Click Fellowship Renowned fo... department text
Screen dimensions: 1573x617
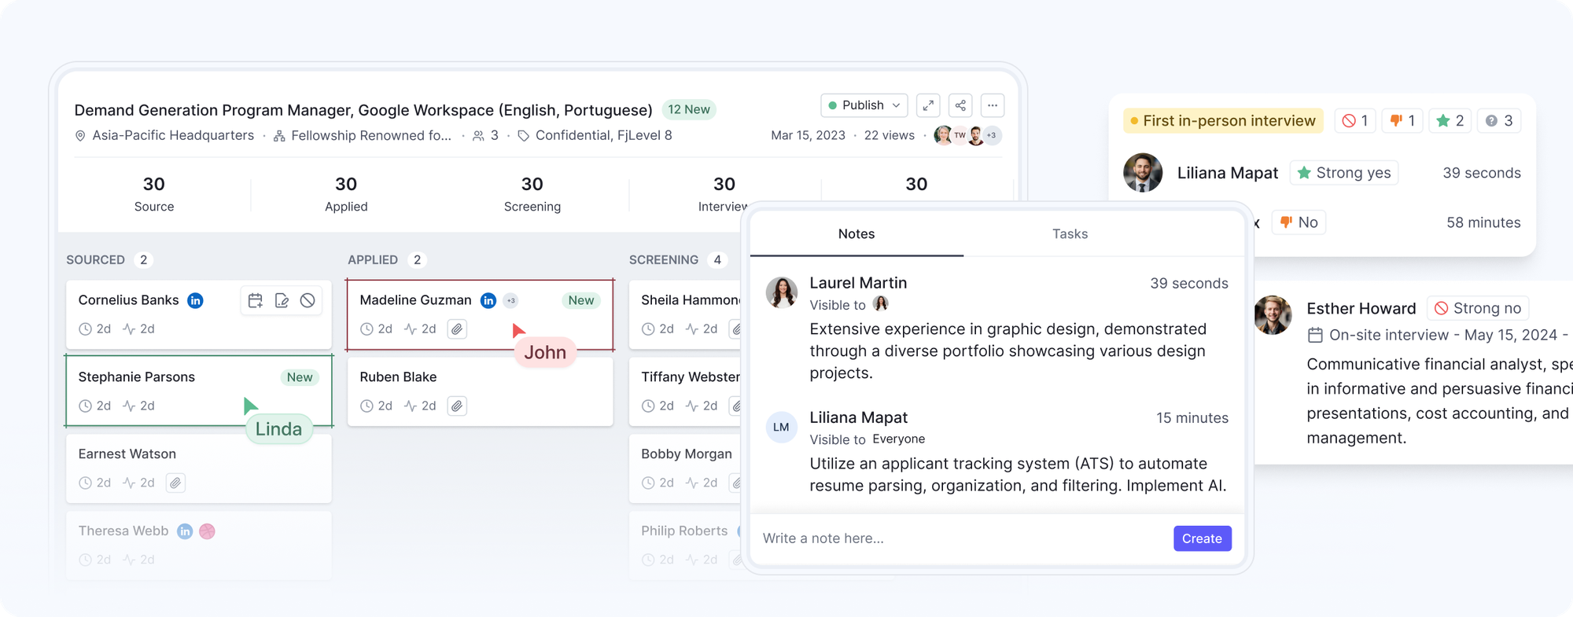[371, 136]
